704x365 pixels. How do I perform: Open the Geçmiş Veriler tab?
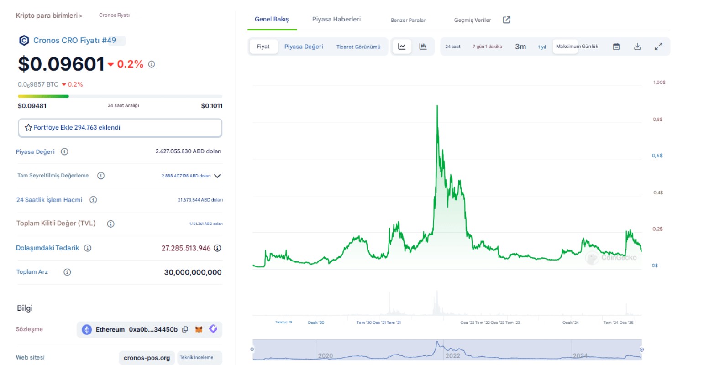pyautogui.click(x=473, y=20)
